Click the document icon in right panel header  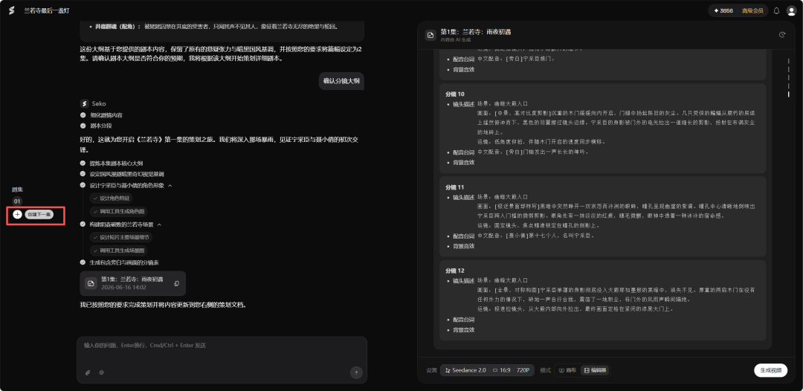[430, 35]
